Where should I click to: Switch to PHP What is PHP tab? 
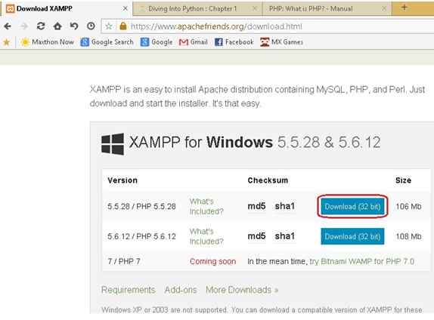pyautogui.click(x=326, y=9)
